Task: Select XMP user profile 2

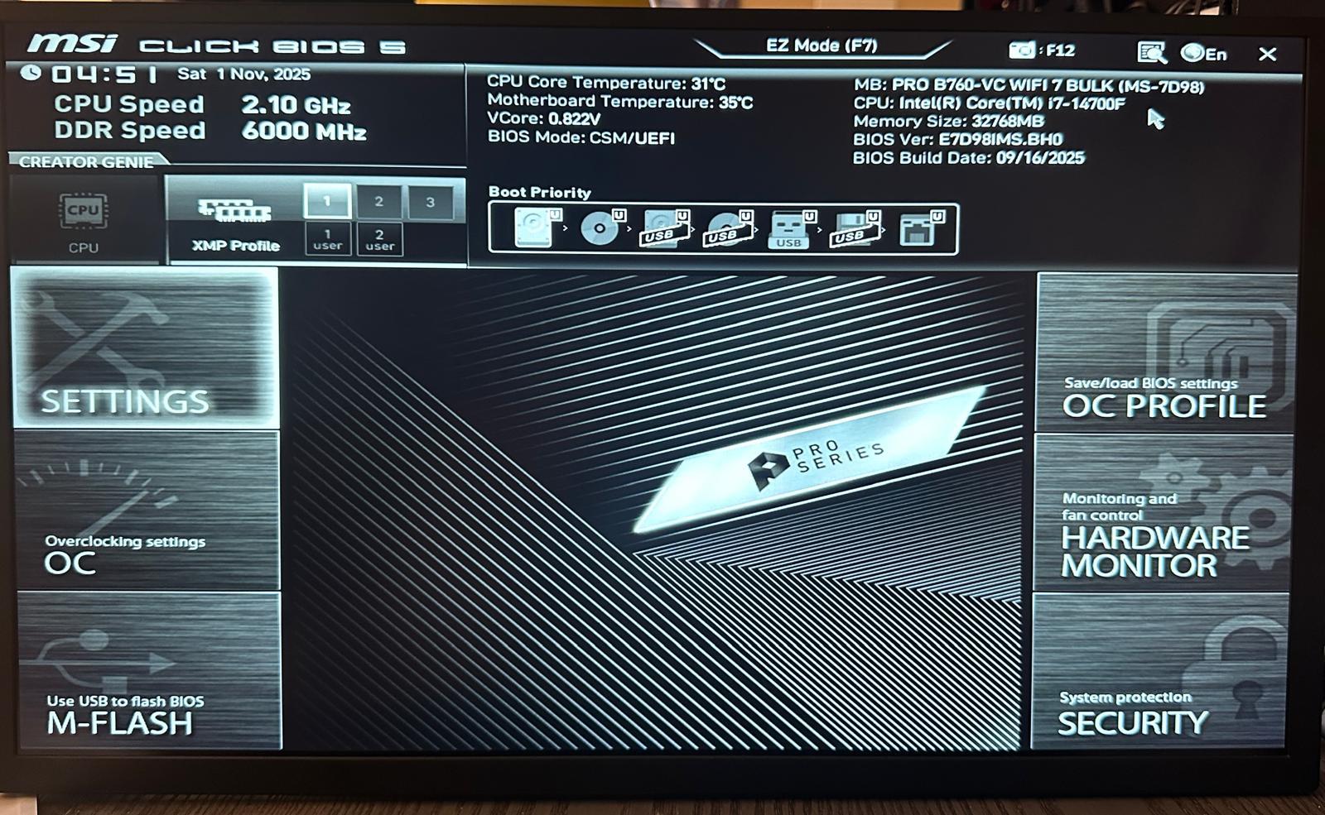Action: (x=379, y=239)
